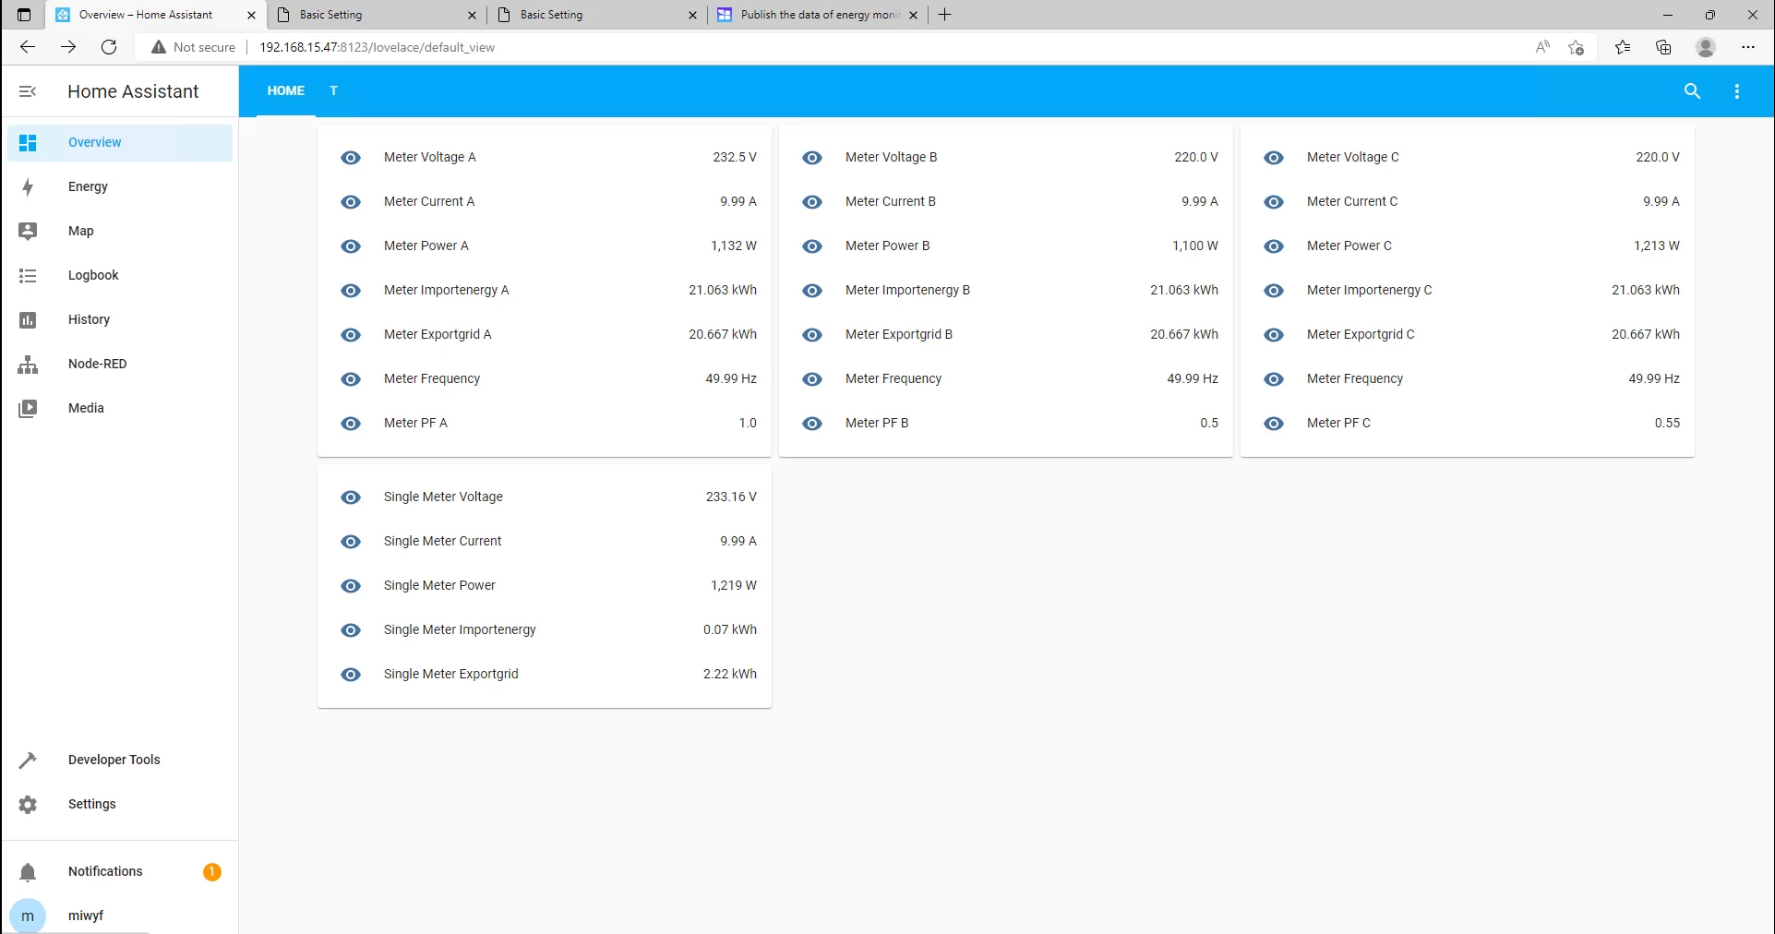Switch to the T dashboard tab
This screenshot has height=934, width=1775.
pos(334,91)
